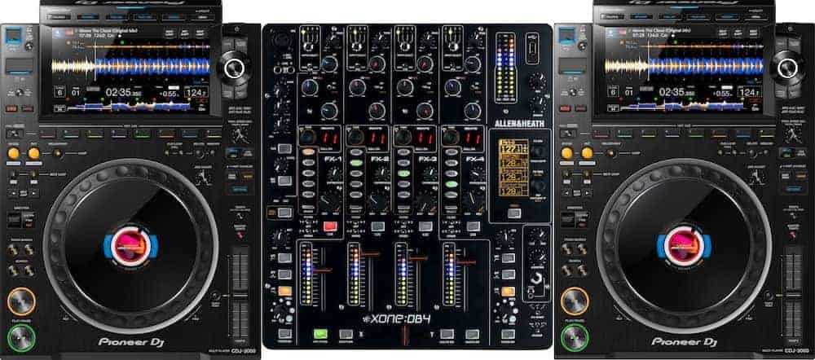Push the rotary selector on right CDJ
Screen dimensions: 815x360
pos(788,68)
